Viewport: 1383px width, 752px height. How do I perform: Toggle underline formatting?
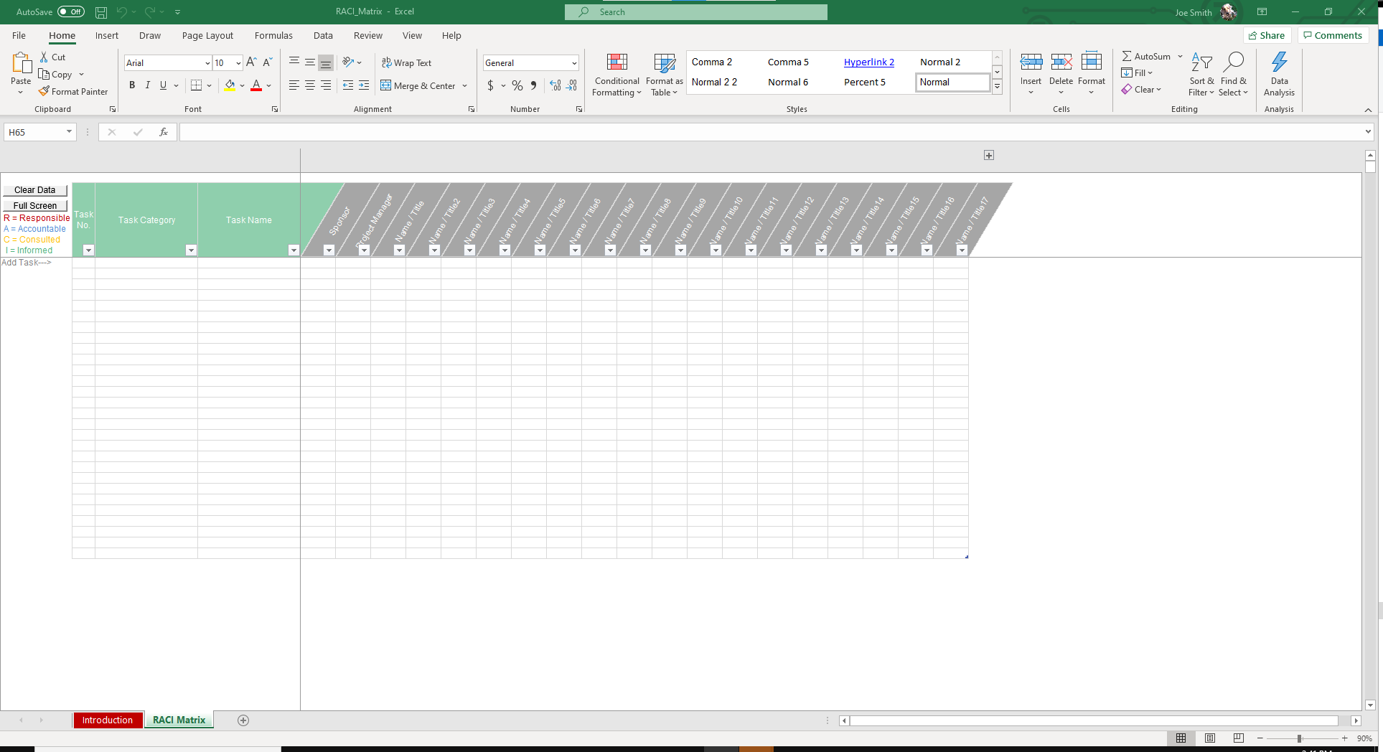tap(164, 85)
